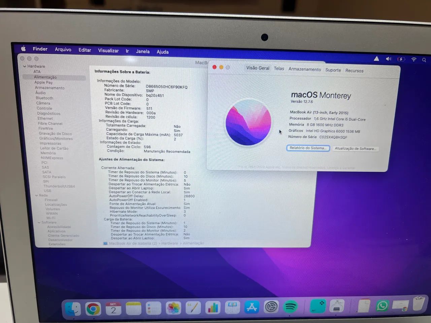Click the Relatório do Sistema button

(308, 148)
